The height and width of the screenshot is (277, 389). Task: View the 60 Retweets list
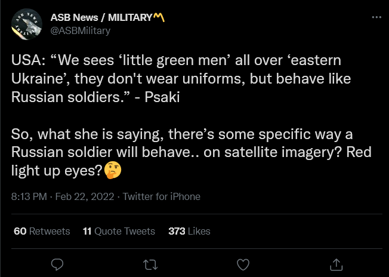[42, 231]
